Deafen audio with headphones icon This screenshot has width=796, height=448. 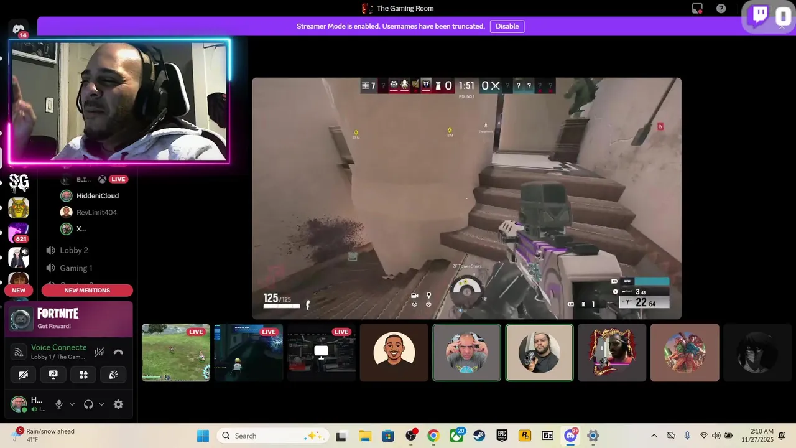pyautogui.click(x=88, y=404)
